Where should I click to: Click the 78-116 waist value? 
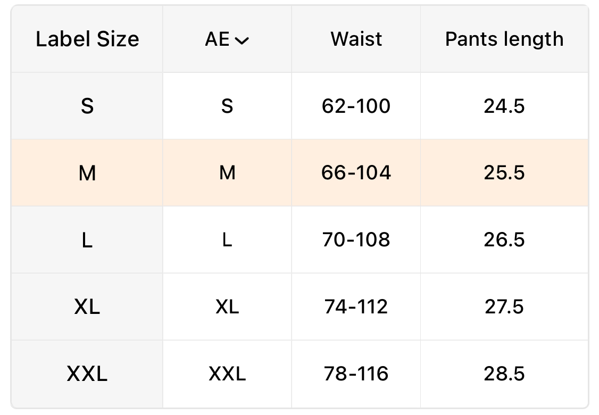356,374
